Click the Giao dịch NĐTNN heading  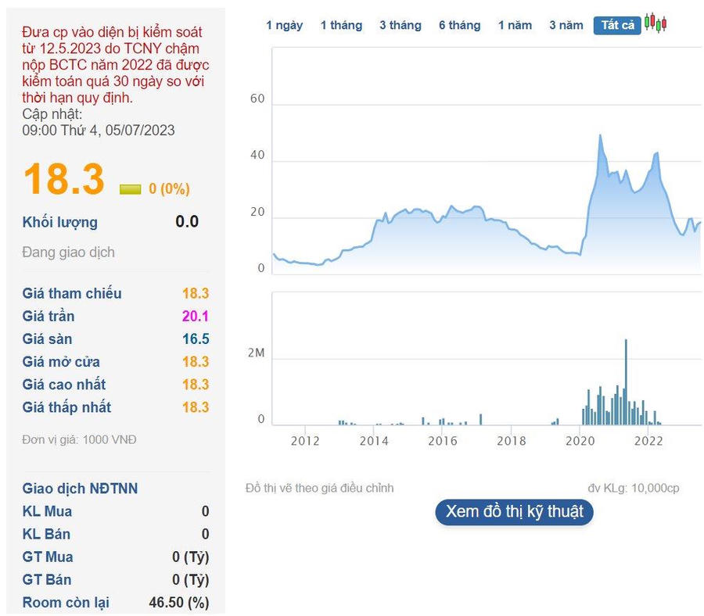80,489
